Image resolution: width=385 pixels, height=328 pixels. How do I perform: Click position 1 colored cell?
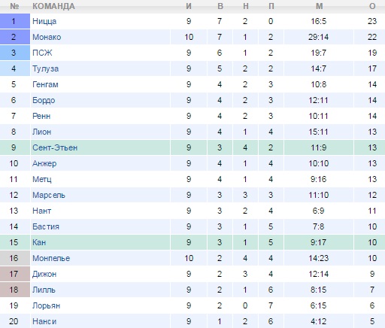15,21
